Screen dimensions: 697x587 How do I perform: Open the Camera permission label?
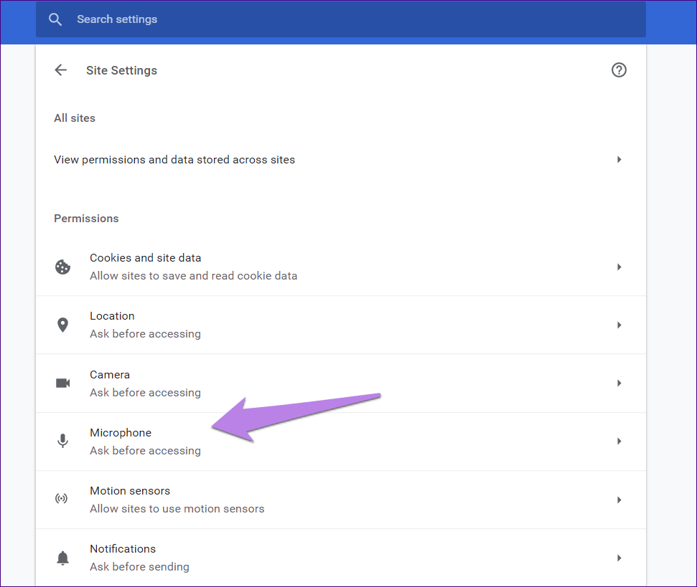point(110,375)
